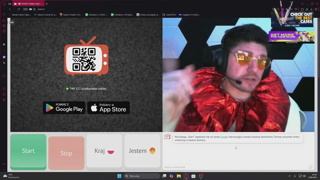The image size is (320, 180).
Task: Open the Isaiah Creati's Ch... bookmark
Action: (71, 15)
